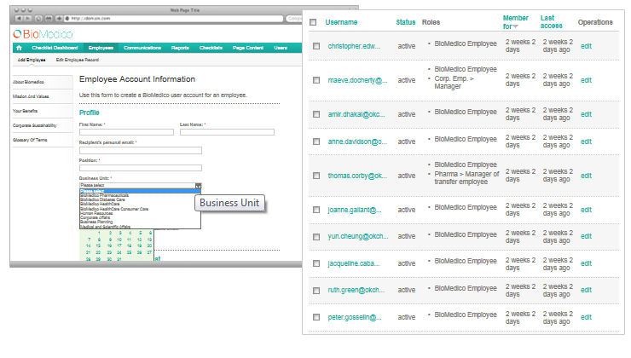Click edit for yun.cheung row
The height and width of the screenshot is (358, 631).
(x=586, y=236)
